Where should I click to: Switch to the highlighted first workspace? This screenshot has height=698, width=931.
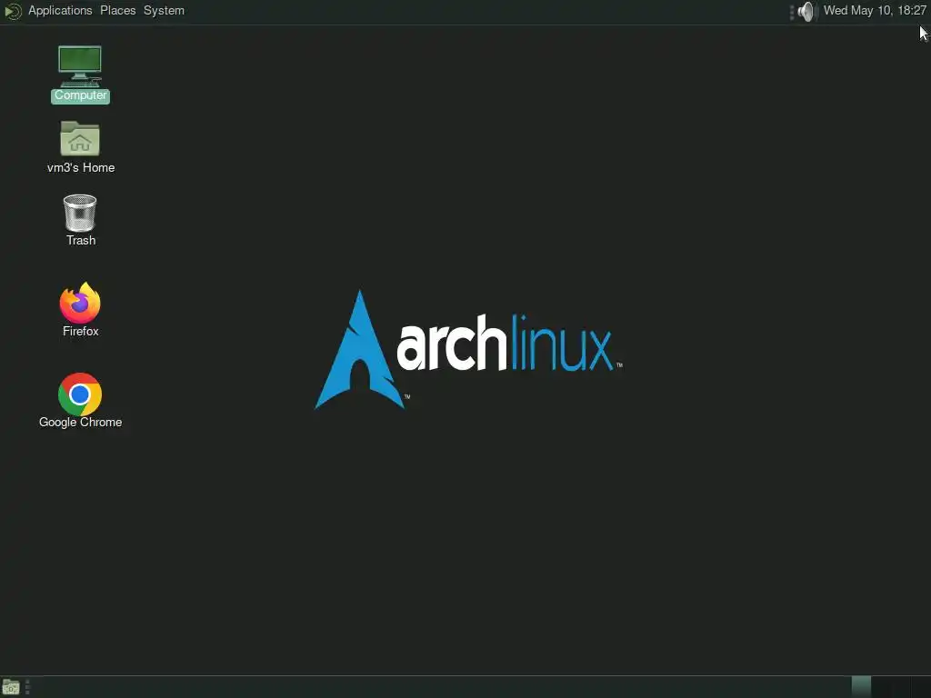pyautogui.click(x=861, y=687)
